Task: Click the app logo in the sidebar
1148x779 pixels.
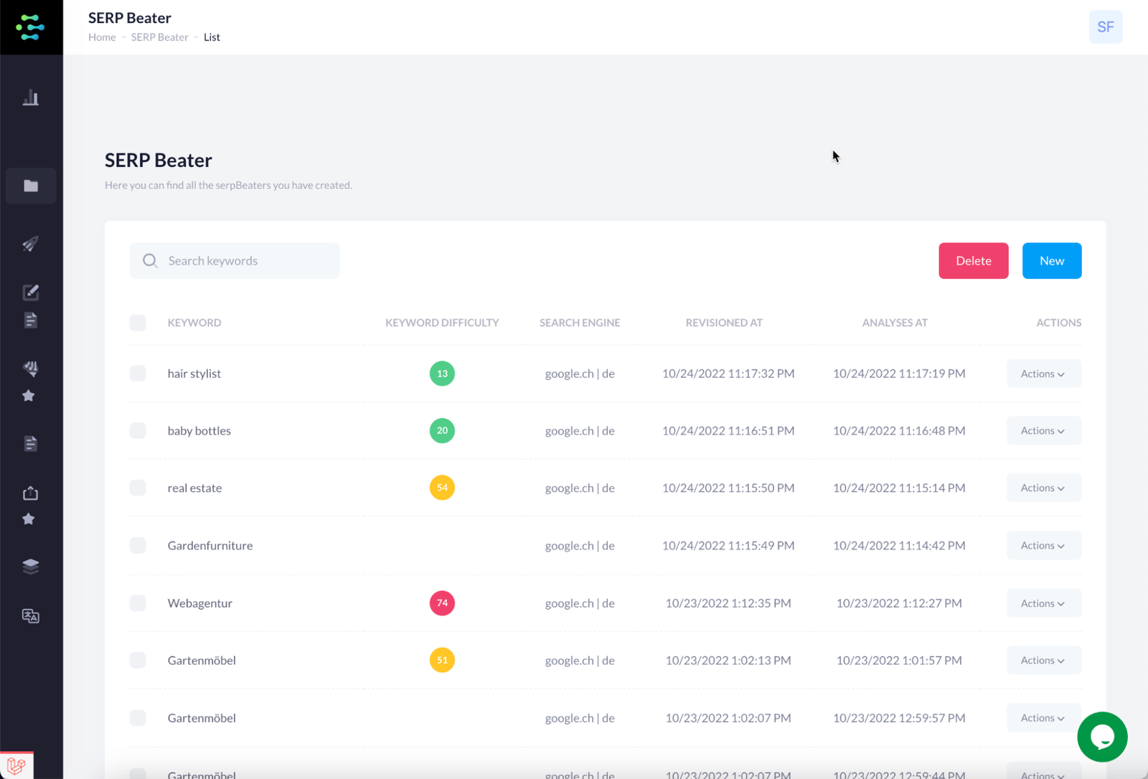Action: [30, 27]
